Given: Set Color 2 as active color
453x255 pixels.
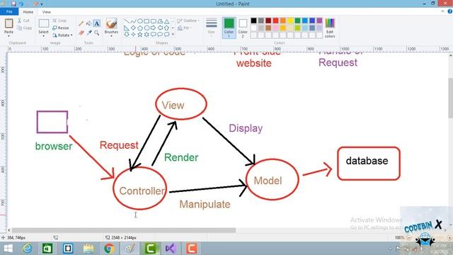Looking at the screenshot, I should click(243, 28).
